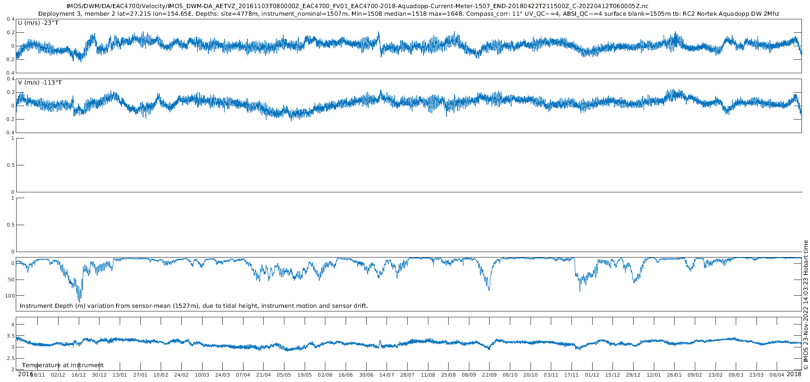The width and height of the screenshot is (810, 382).
Task: Select the 'V (m/s) -113°T' panel label
Action: click(x=40, y=83)
